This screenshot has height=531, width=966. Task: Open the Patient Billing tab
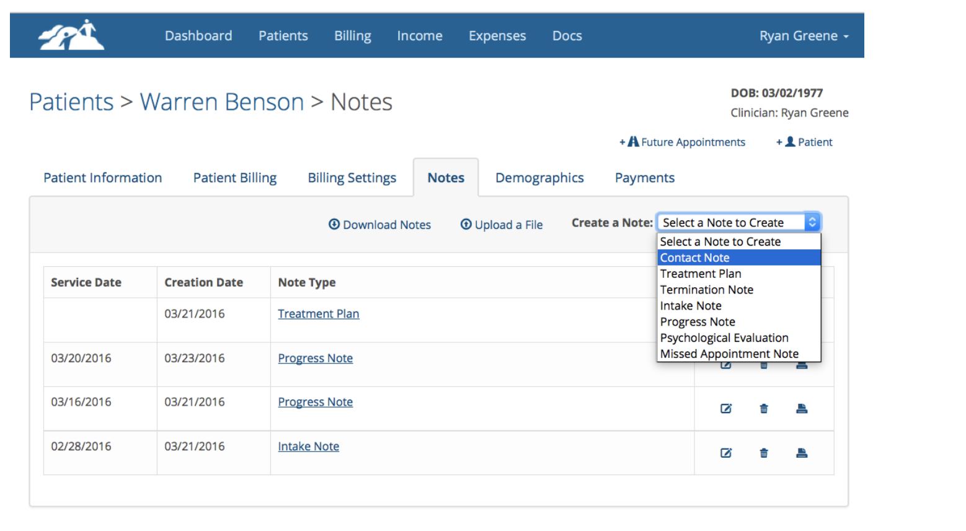pyautogui.click(x=235, y=178)
